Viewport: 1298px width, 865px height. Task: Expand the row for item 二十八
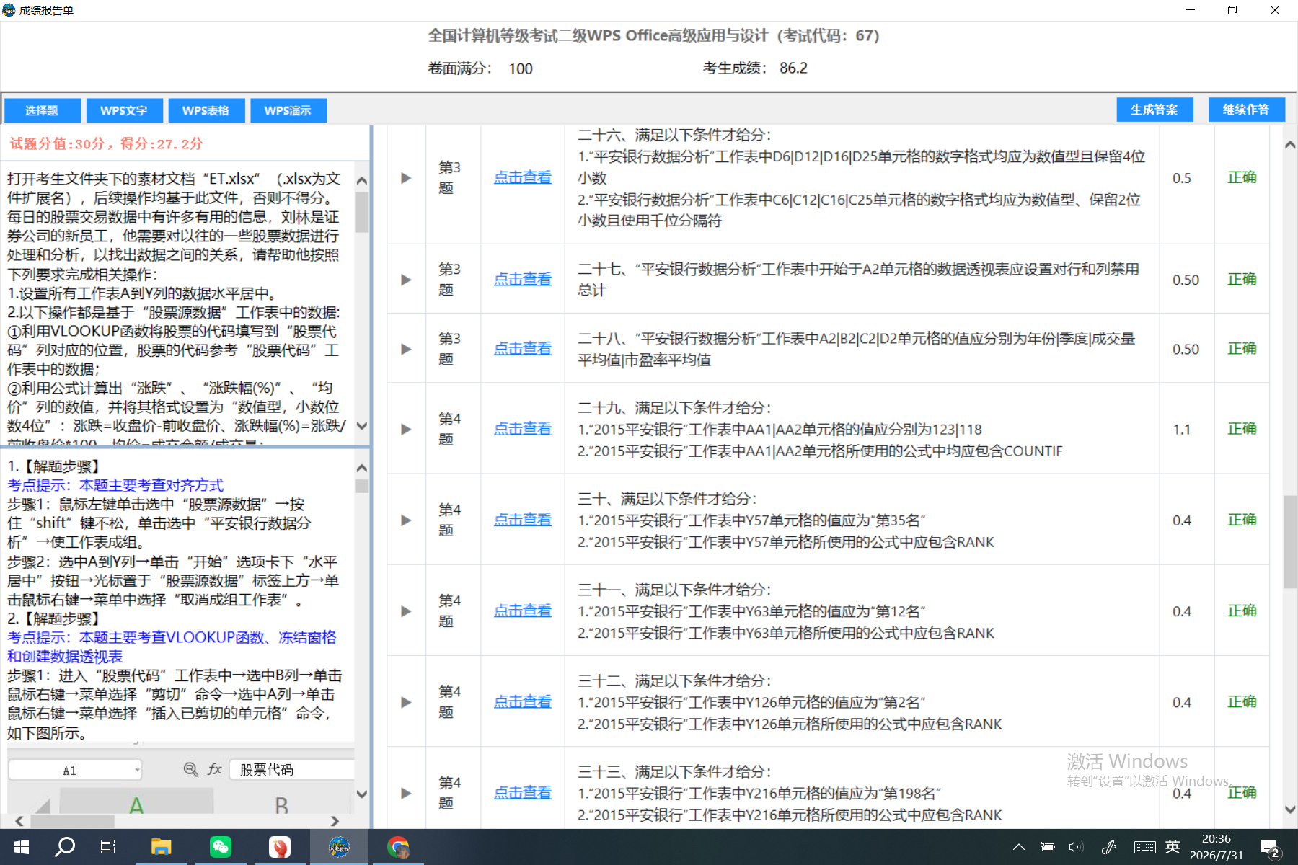(406, 349)
